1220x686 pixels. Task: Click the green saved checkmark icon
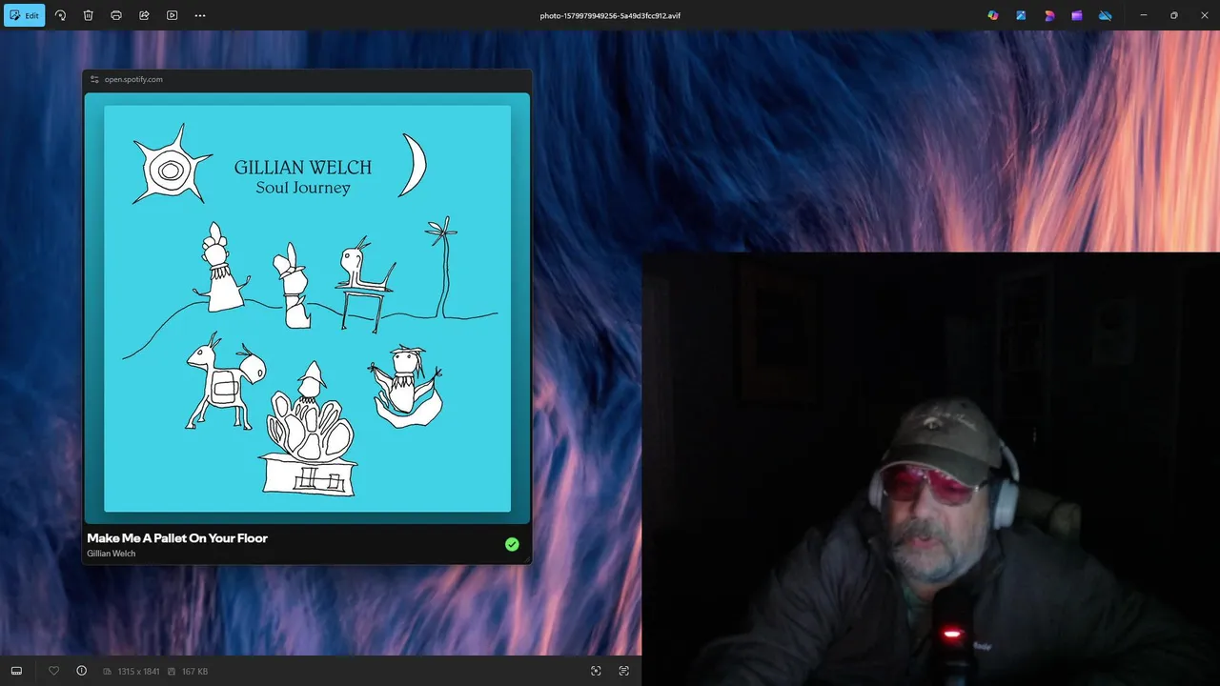tap(512, 544)
